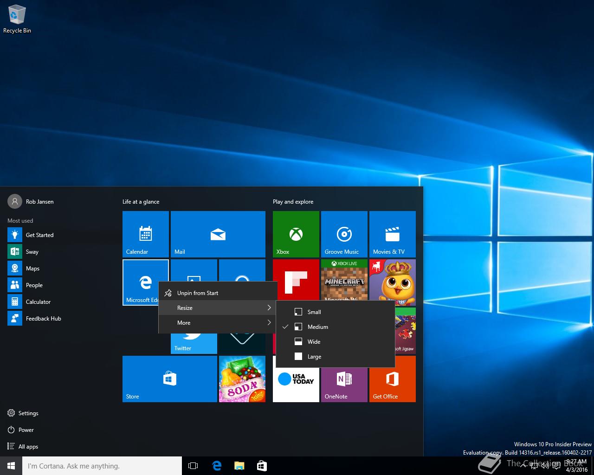This screenshot has width=594, height=475.
Task: Open the Twitter tile
Action: [194, 344]
